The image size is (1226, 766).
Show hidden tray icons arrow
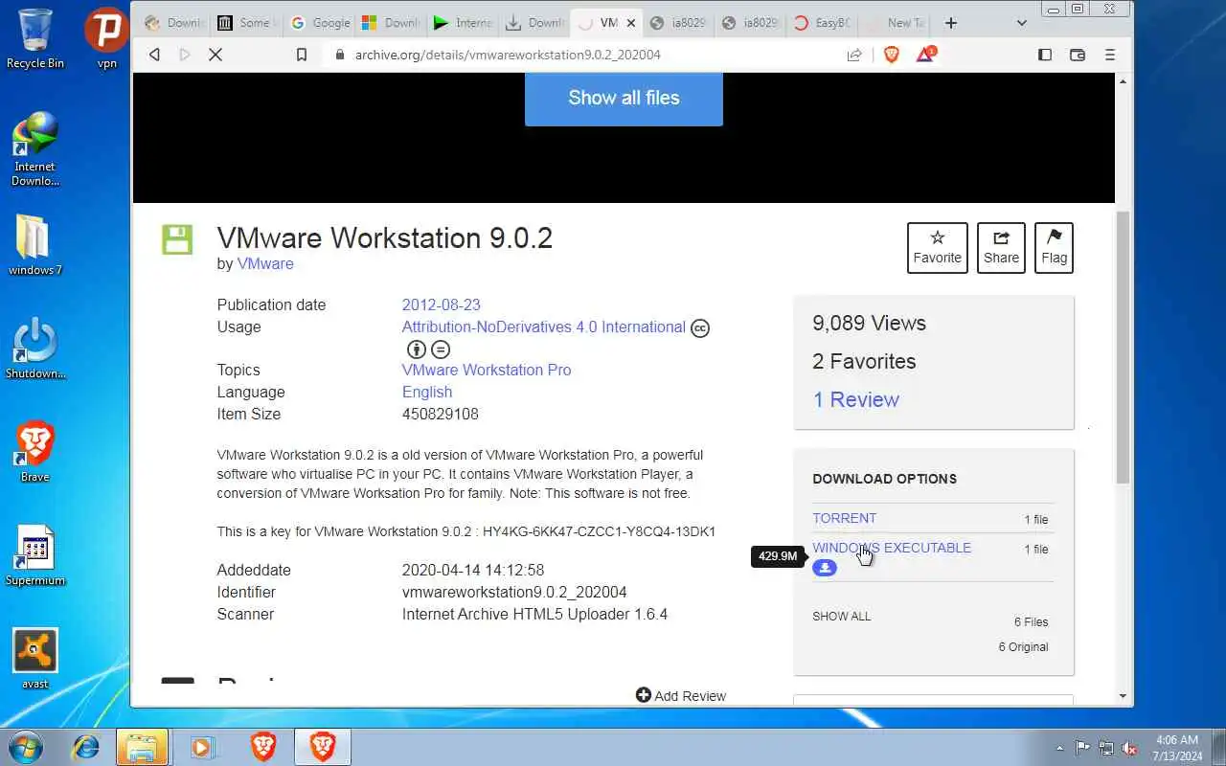coord(1059,748)
